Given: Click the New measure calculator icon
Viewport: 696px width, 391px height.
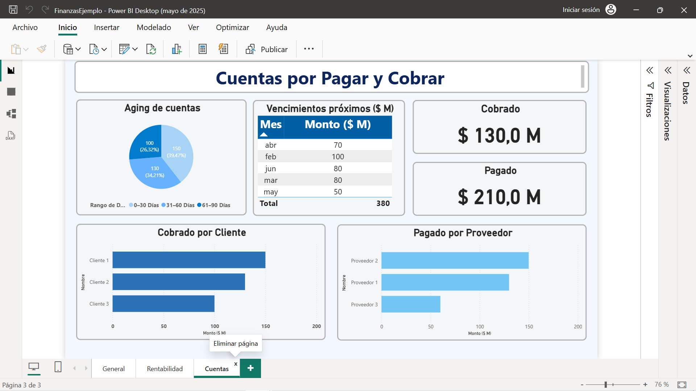Looking at the screenshot, I should pyautogui.click(x=203, y=49).
